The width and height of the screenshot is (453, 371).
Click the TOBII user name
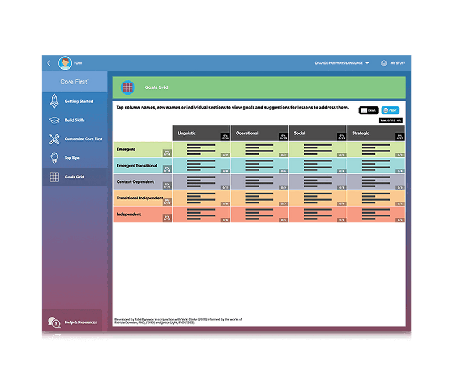pos(78,63)
